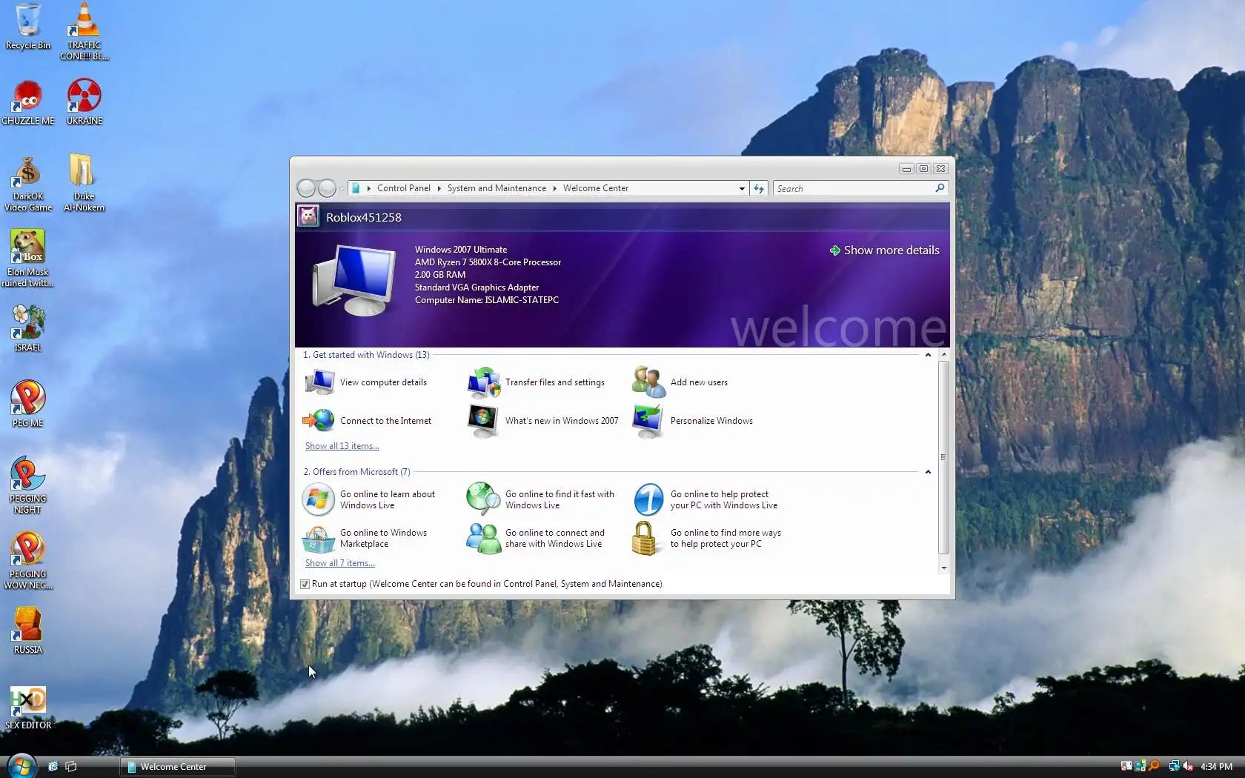Click the Search input field
Viewport: 1245px width, 778px height.
[x=854, y=188]
